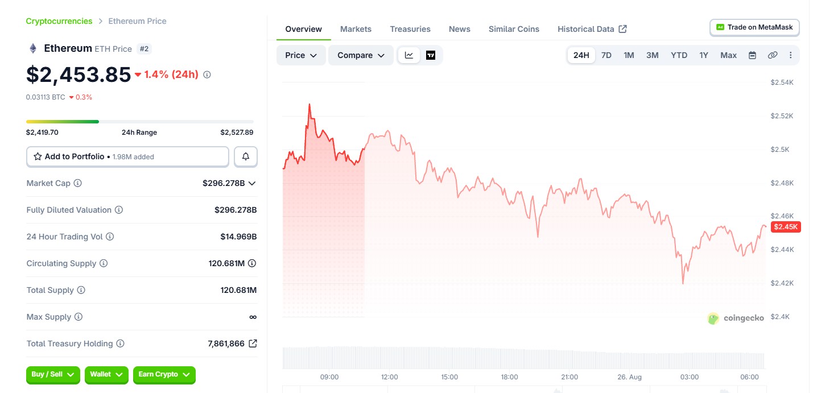Show 24 Hour Trading Vol info icon
Screen dimensions: 813x393
(110, 237)
